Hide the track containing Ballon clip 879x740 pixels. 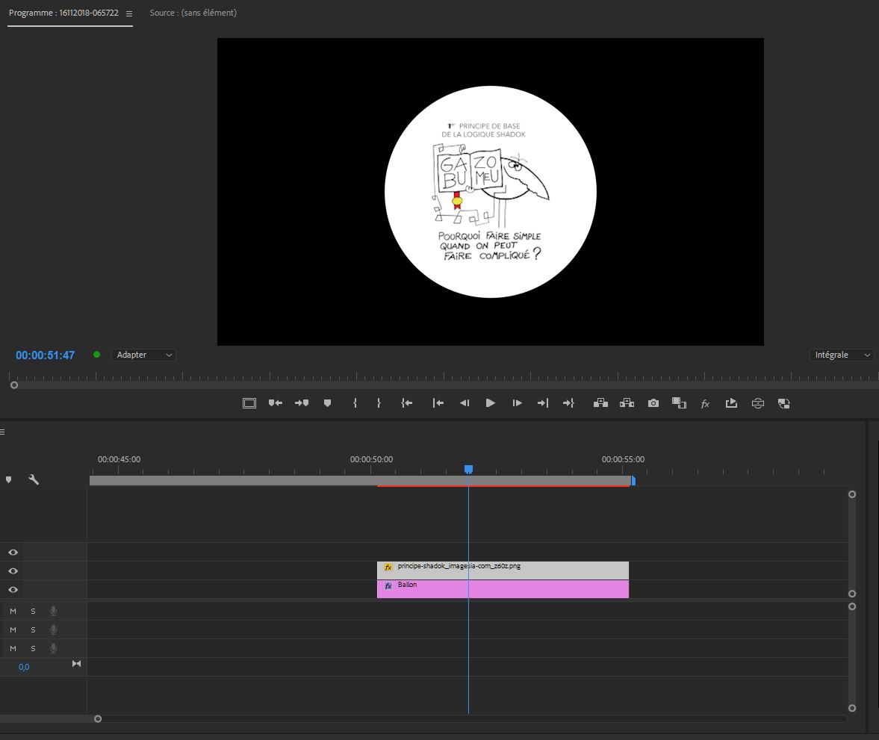pos(13,589)
